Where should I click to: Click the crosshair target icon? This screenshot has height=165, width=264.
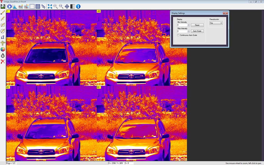coord(67,6)
